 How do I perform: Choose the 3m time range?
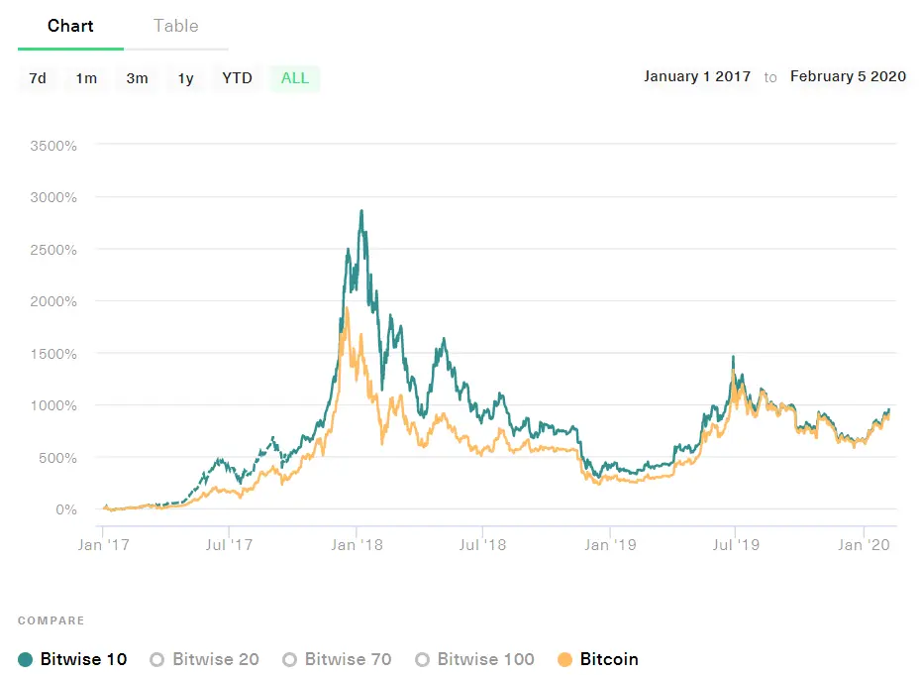click(x=138, y=78)
